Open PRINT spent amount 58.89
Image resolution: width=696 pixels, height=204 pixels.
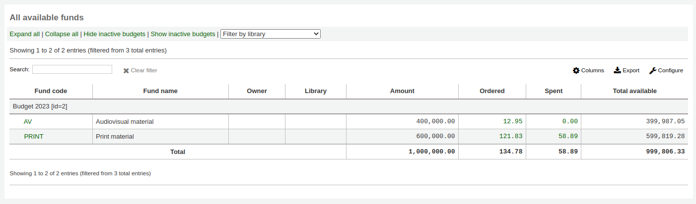pyautogui.click(x=568, y=136)
